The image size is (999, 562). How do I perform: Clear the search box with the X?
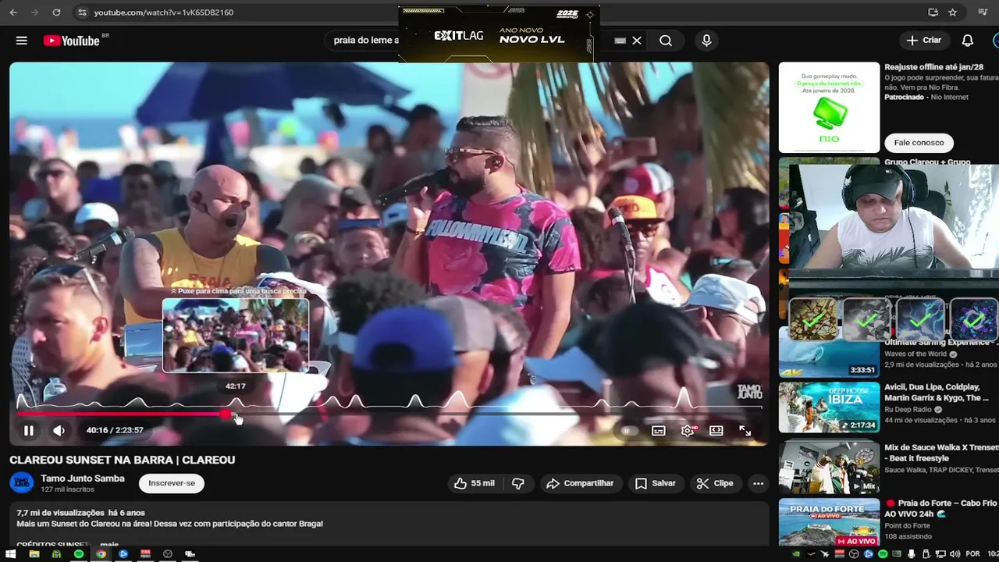pos(637,41)
